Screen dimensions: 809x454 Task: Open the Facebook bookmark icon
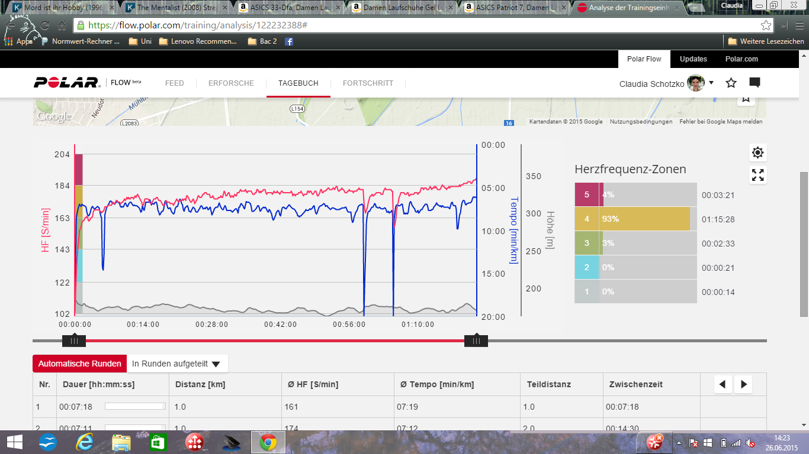pyautogui.click(x=289, y=41)
